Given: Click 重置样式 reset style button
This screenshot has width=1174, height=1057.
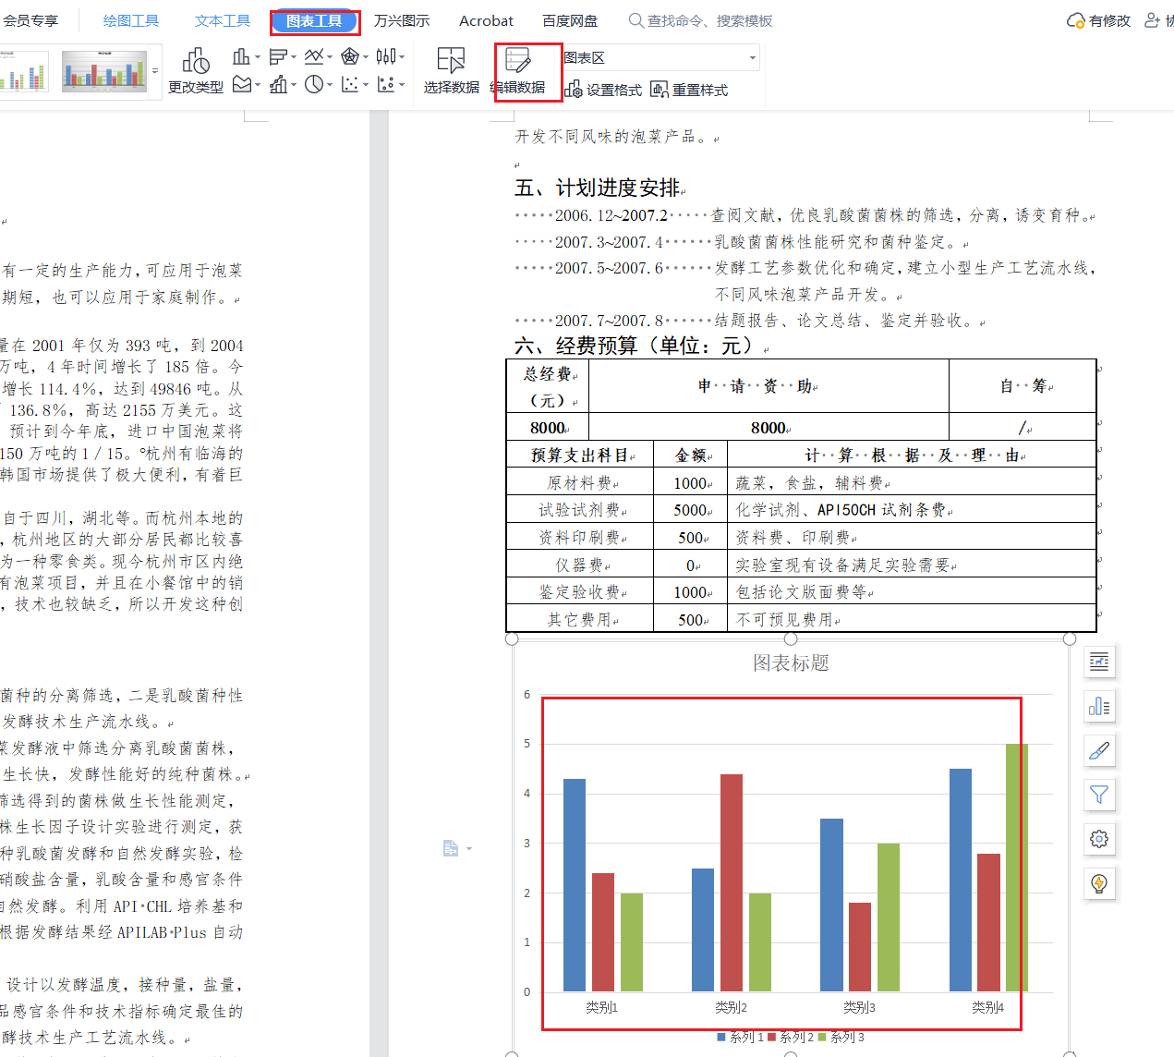Looking at the screenshot, I should pyautogui.click(x=689, y=90).
